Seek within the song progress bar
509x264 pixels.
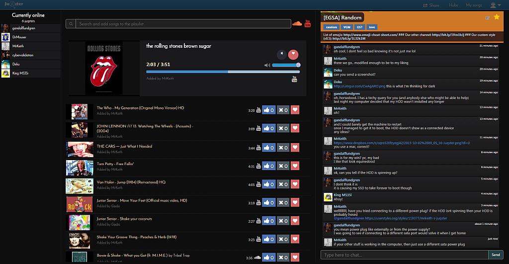click(223, 72)
